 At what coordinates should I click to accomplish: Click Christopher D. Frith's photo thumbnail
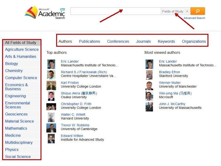(51, 107)
